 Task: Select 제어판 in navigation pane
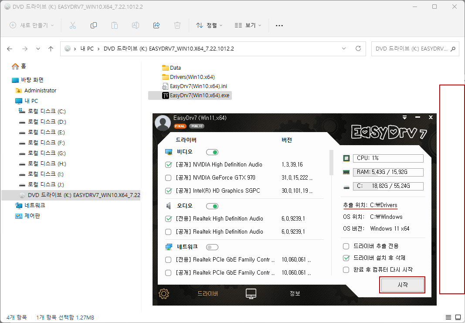coord(27,216)
